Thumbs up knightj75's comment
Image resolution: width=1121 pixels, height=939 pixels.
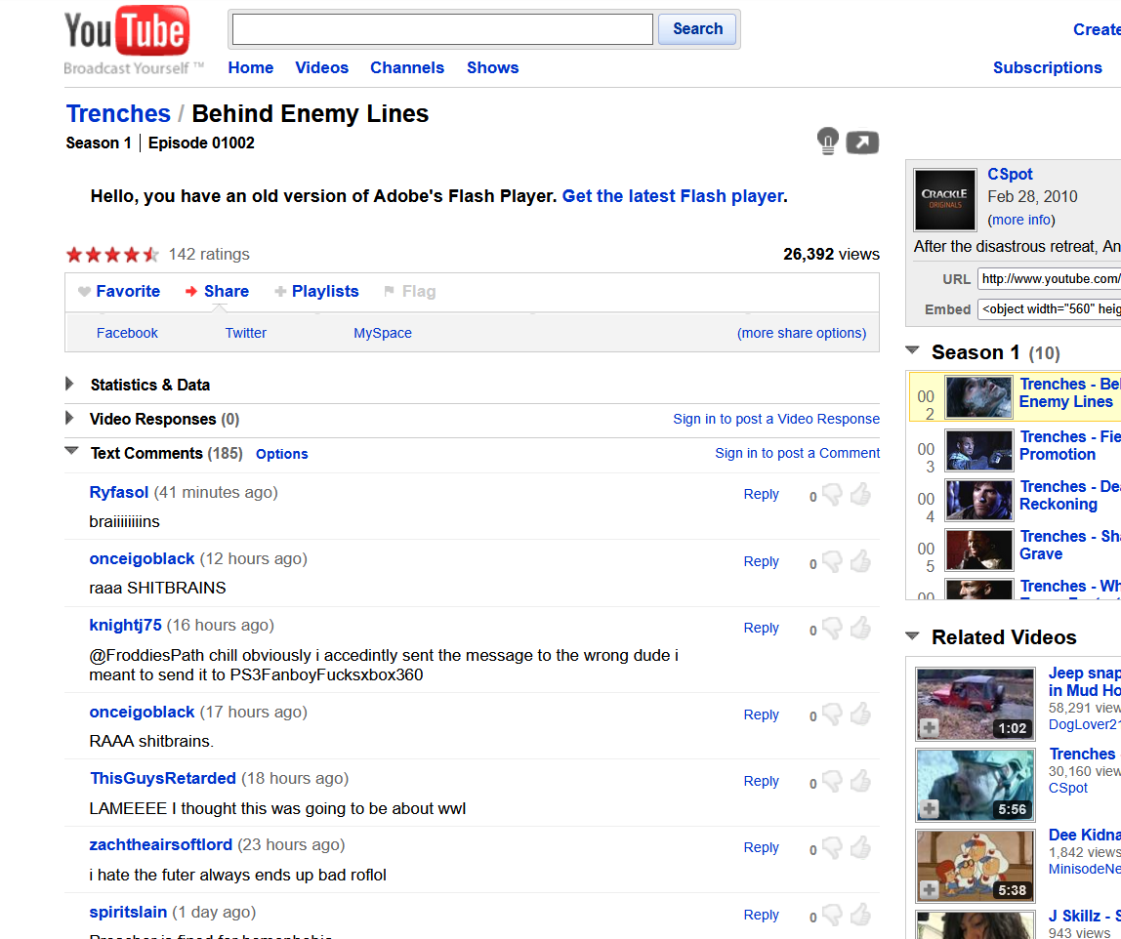(x=860, y=628)
